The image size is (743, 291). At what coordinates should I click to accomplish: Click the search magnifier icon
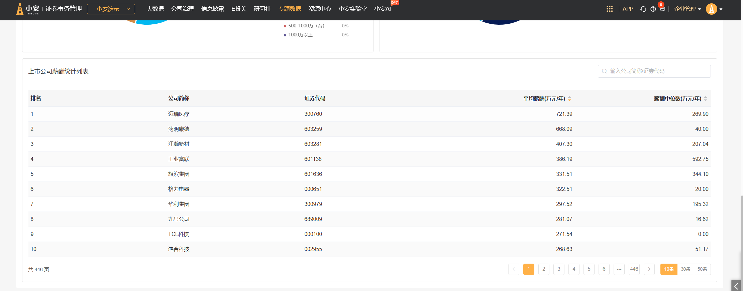point(604,71)
